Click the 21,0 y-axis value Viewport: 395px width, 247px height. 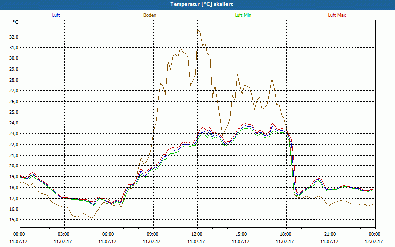tap(14, 155)
